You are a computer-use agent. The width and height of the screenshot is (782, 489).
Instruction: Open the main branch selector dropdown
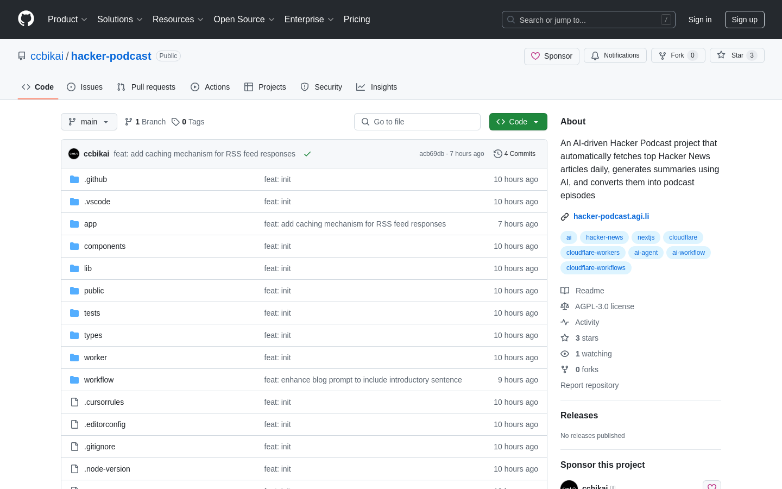(89, 122)
